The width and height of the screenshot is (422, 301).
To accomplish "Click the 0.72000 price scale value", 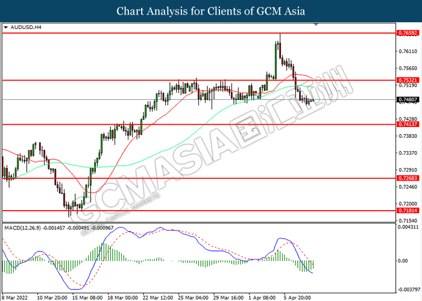I will pos(408,203).
